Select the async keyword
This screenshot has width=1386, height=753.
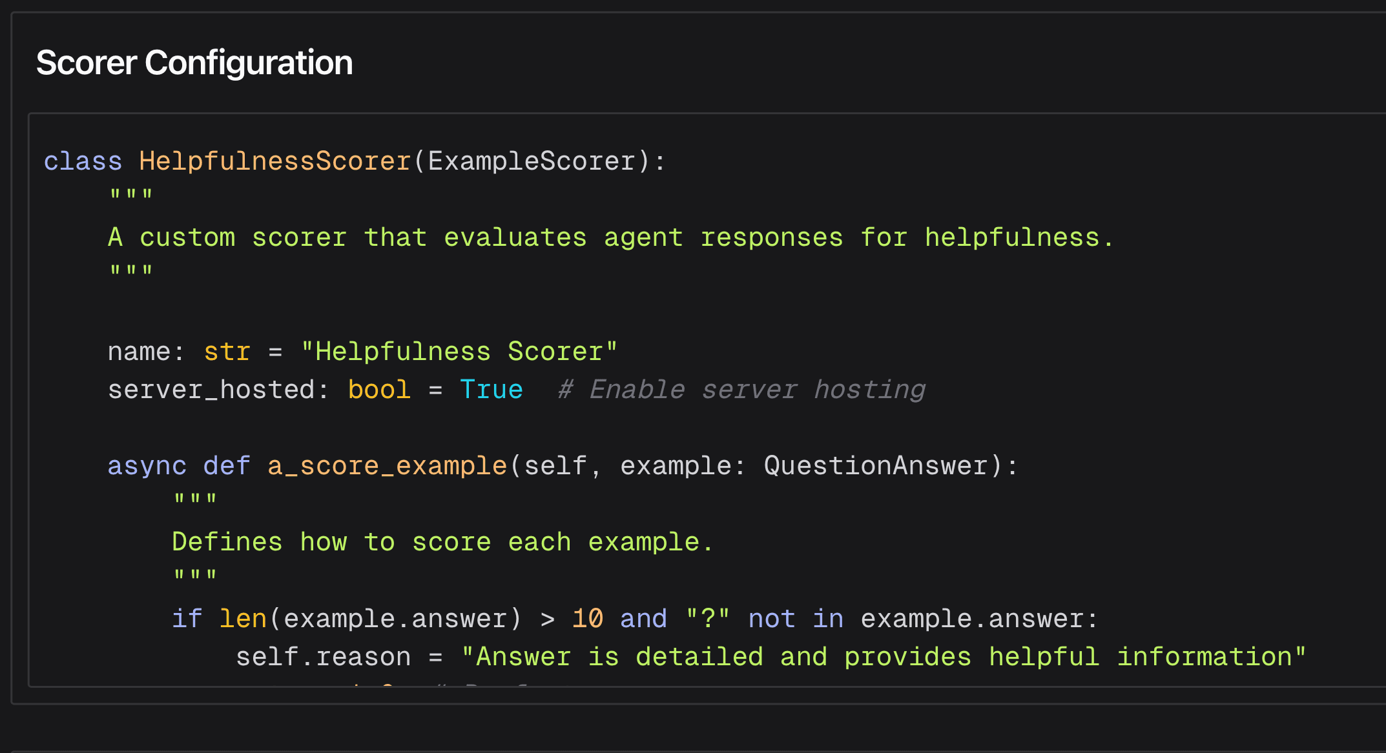[147, 465]
